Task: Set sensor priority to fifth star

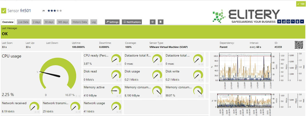Action: click(61, 11)
